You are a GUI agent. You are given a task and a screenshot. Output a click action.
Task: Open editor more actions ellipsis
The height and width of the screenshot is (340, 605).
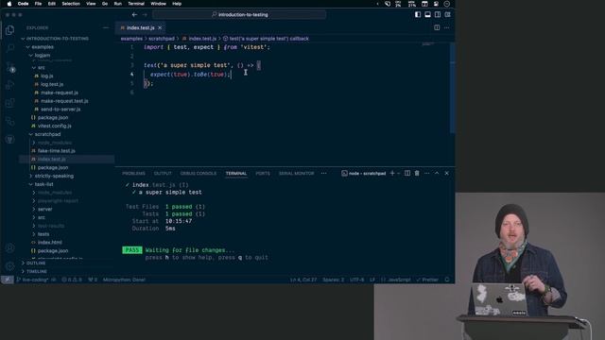(447, 27)
